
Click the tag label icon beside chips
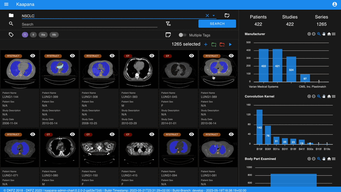11,34
